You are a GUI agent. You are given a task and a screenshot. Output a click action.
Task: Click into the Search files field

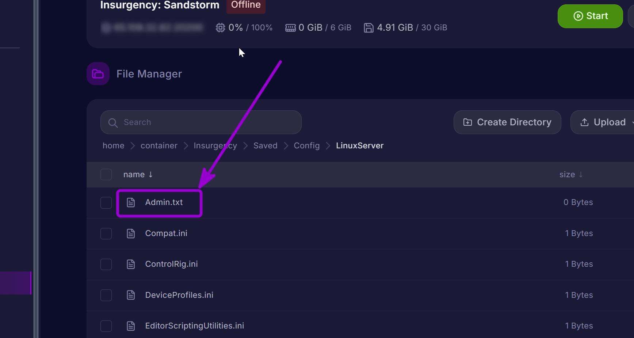[201, 122]
